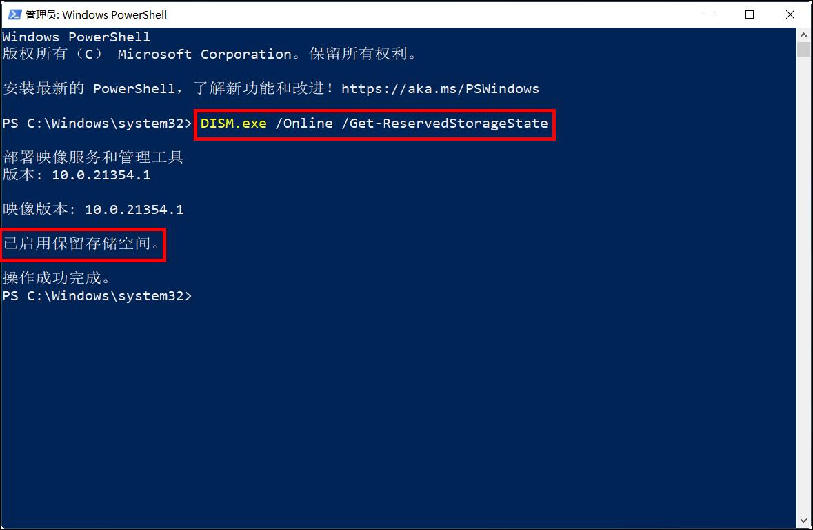
Task: Click the first PS C:\Windows\system32 prompt
Action: 97,123
